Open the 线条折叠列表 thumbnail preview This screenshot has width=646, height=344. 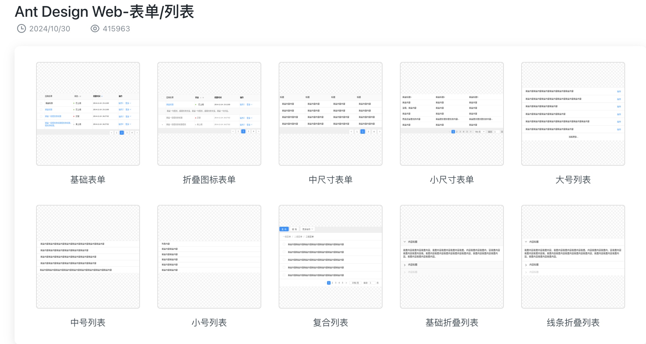coord(573,257)
